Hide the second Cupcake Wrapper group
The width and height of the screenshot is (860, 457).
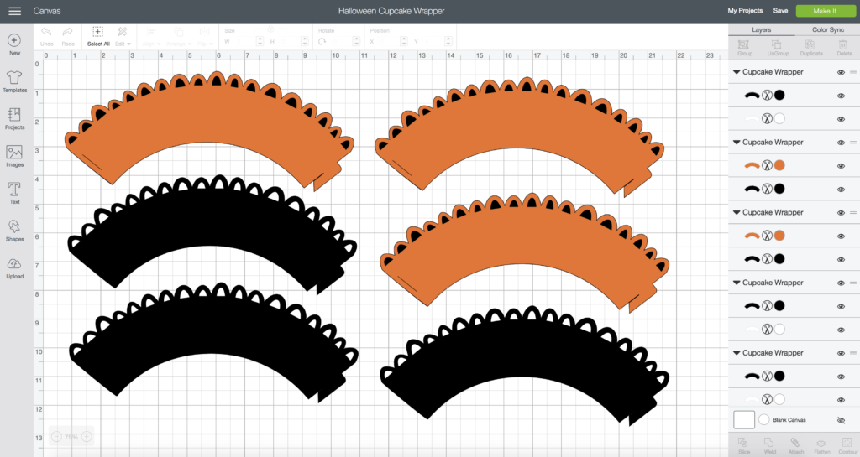841,143
